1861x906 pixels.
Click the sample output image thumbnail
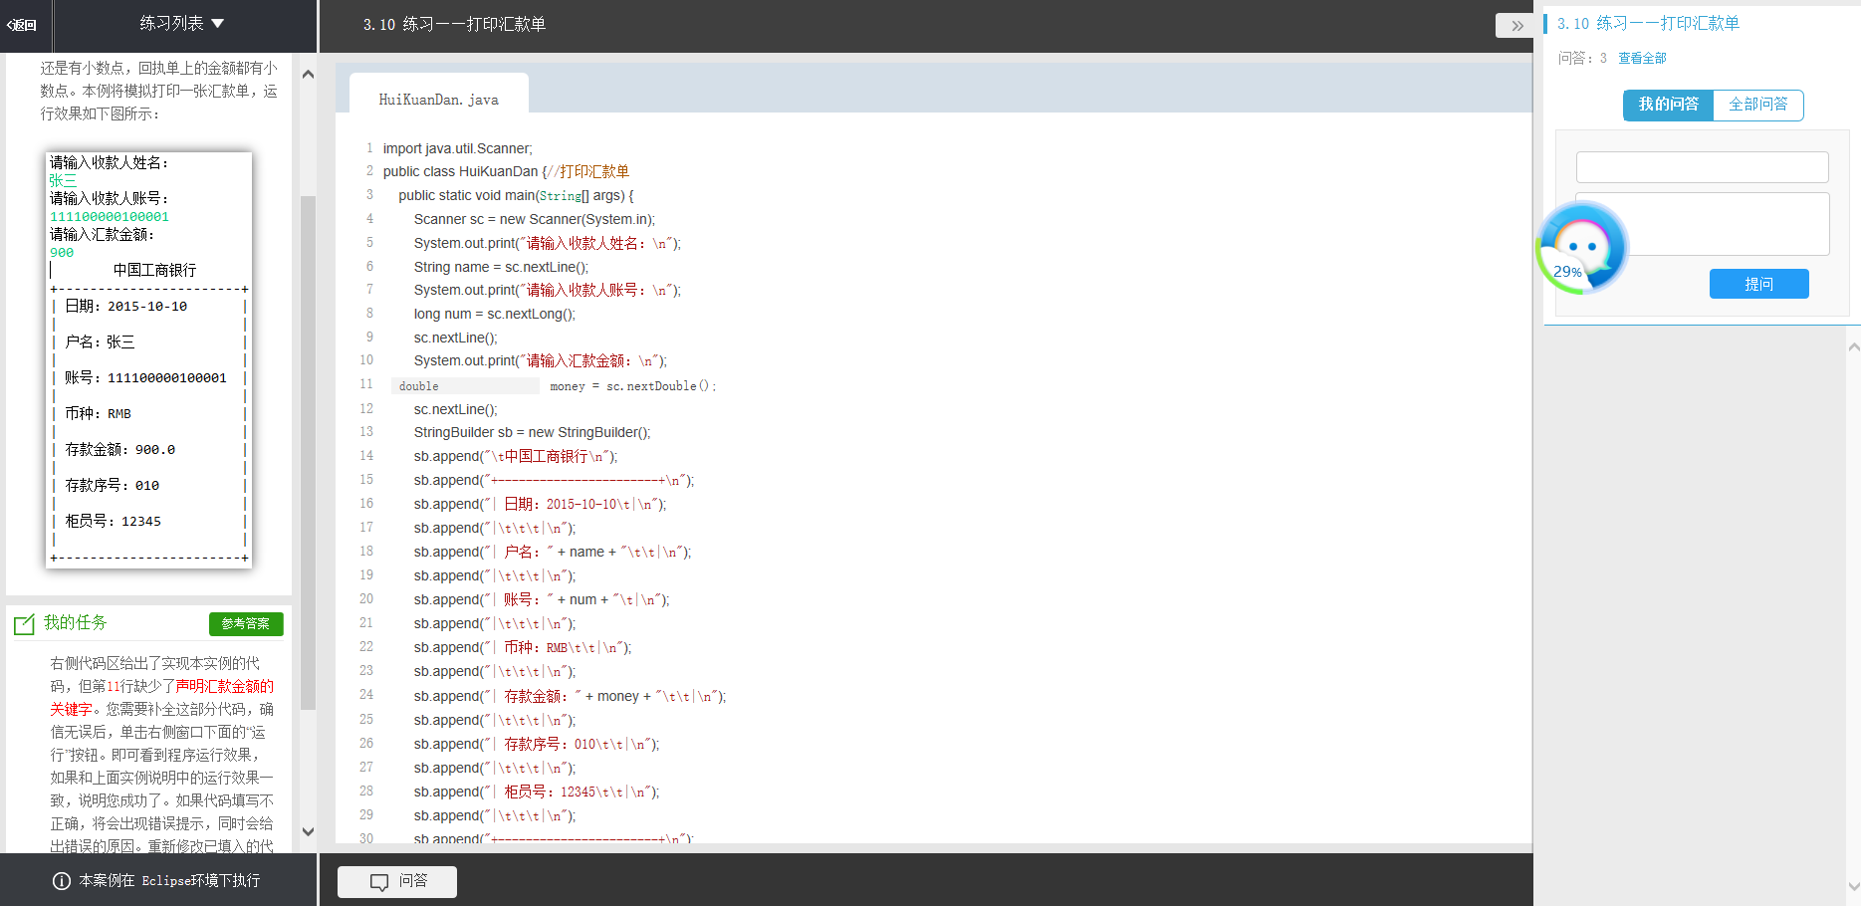coord(149,359)
